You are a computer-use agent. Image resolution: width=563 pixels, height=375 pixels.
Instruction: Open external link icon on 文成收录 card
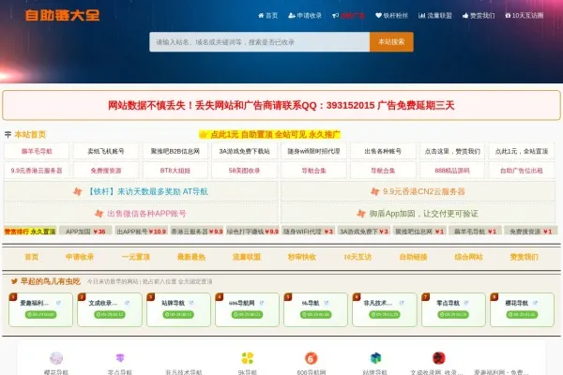(x=127, y=303)
